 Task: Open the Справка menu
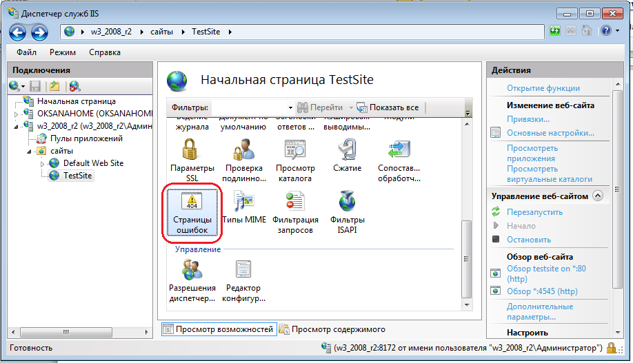105,52
